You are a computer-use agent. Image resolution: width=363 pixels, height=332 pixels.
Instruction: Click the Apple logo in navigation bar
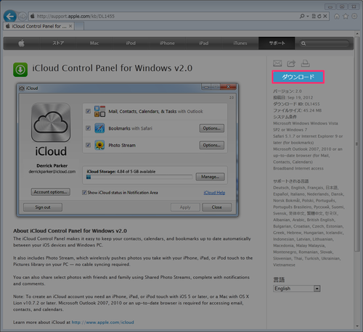click(22, 43)
